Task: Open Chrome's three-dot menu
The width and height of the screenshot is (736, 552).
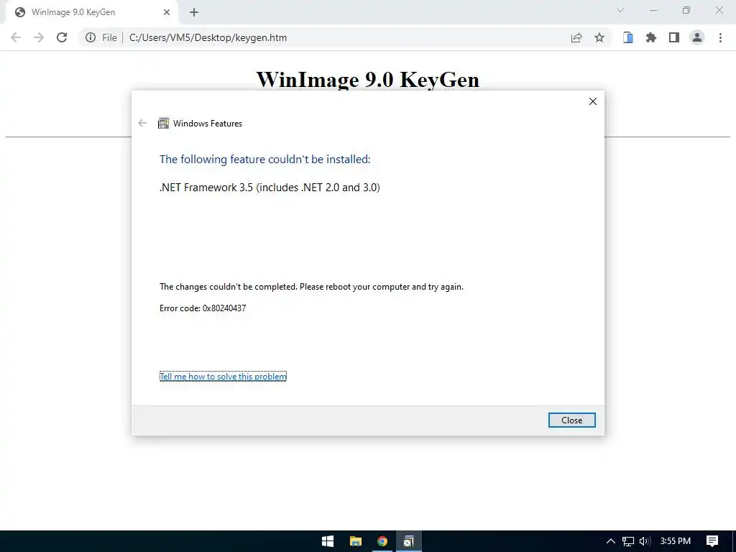Action: coord(720,37)
